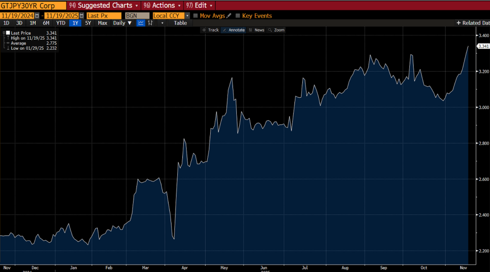Expand the Local CCY currency dropdown
This screenshot has height=272, width=490.
coord(187,16)
